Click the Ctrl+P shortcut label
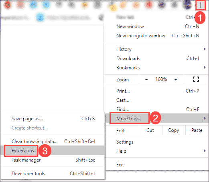Screen dimensions: 209x182 pyautogui.click(x=193, y=91)
